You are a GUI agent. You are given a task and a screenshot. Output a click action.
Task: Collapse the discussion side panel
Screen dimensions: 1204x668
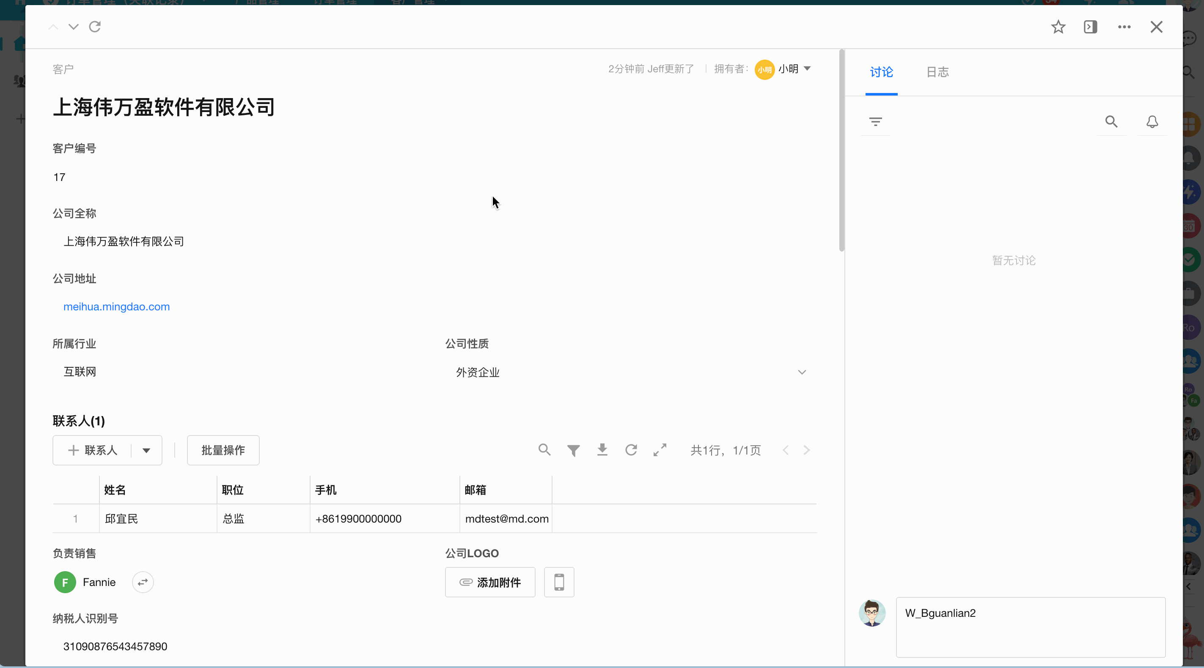coord(1090,27)
